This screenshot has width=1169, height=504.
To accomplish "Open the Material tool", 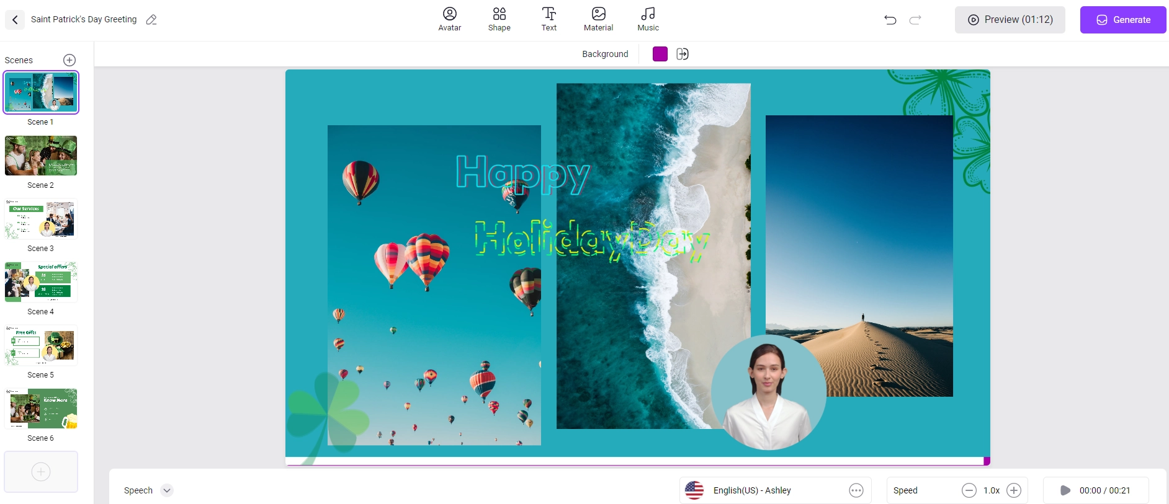I will point(599,19).
